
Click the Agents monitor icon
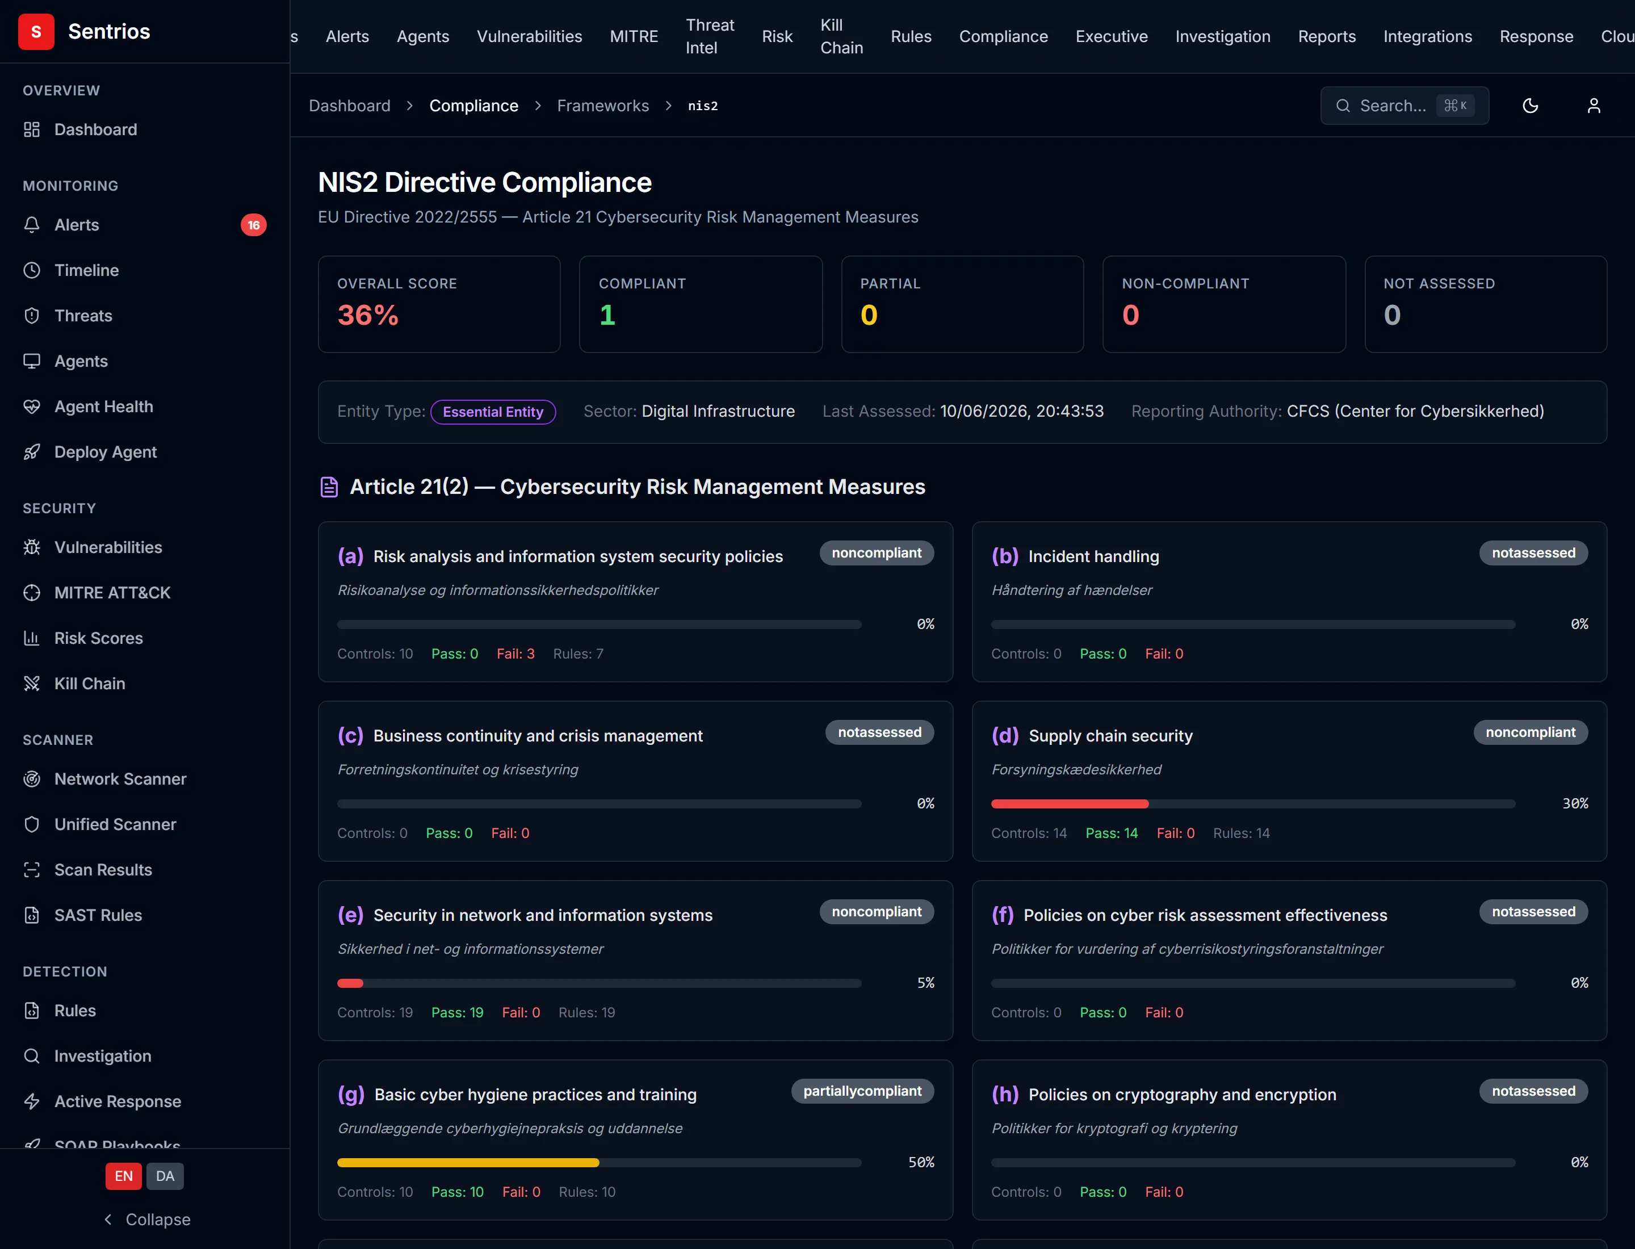pyautogui.click(x=31, y=361)
